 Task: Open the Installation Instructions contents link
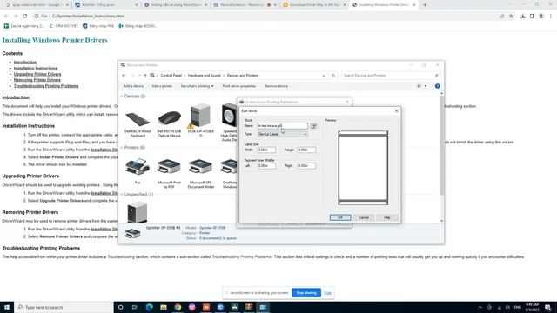[36, 68]
